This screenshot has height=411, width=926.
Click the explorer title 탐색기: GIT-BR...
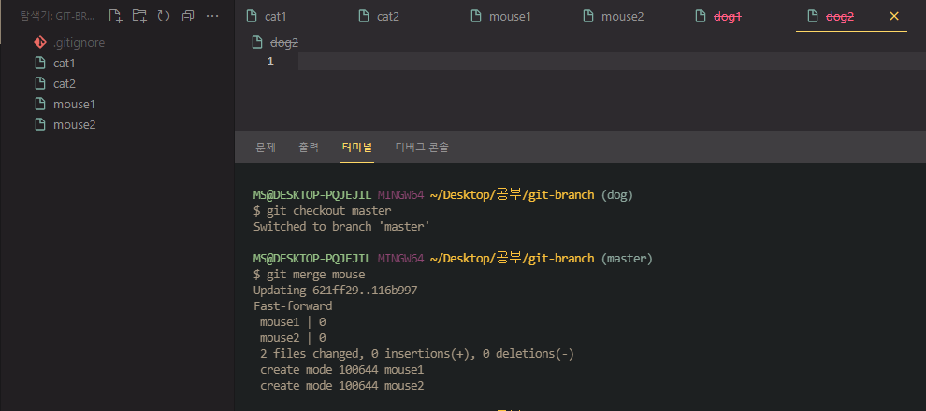coord(57,16)
